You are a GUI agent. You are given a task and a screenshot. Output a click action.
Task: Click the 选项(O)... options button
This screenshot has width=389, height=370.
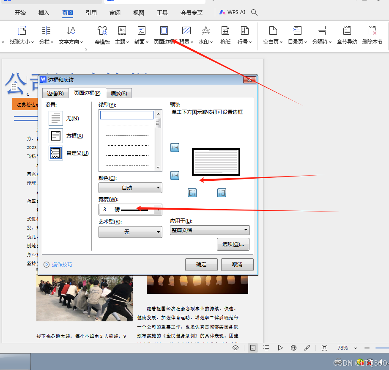pyautogui.click(x=233, y=244)
